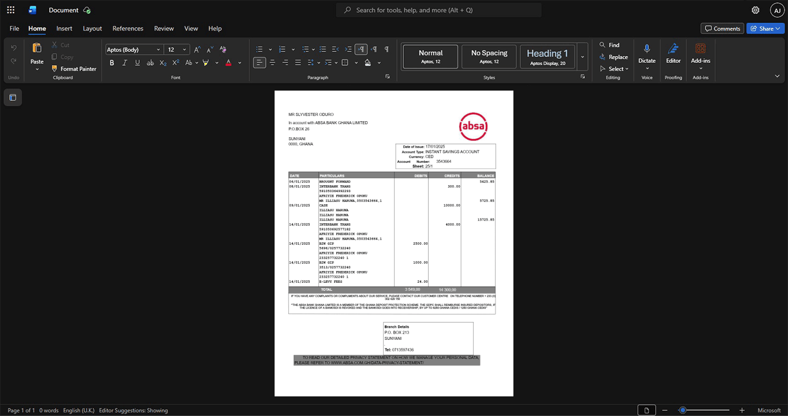Set right-to-left text direction
Viewport: 788px width, 416px height.
(x=374, y=50)
